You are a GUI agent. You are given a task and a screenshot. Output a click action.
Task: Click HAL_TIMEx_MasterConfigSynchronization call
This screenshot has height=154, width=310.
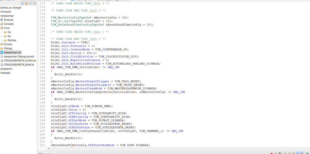pyautogui.click(x=112, y=92)
